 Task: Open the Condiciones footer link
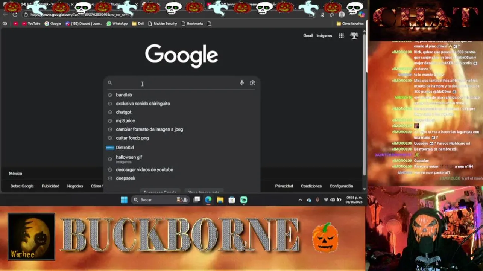pyautogui.click(x=311, y=186)
